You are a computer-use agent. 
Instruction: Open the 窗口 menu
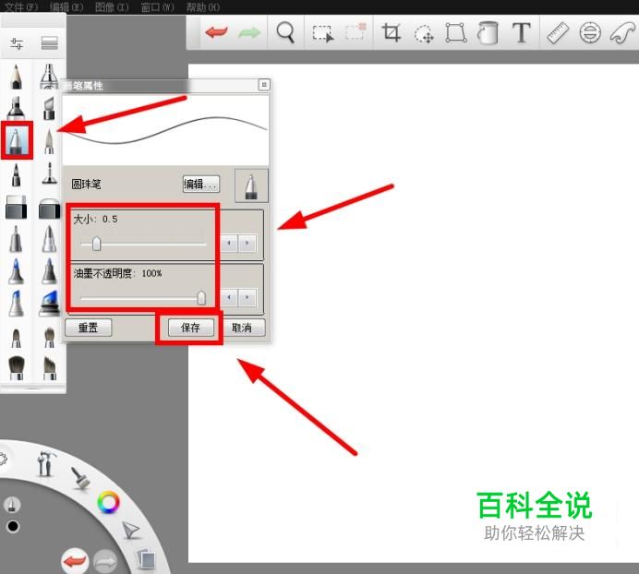[x=157, y=7]
